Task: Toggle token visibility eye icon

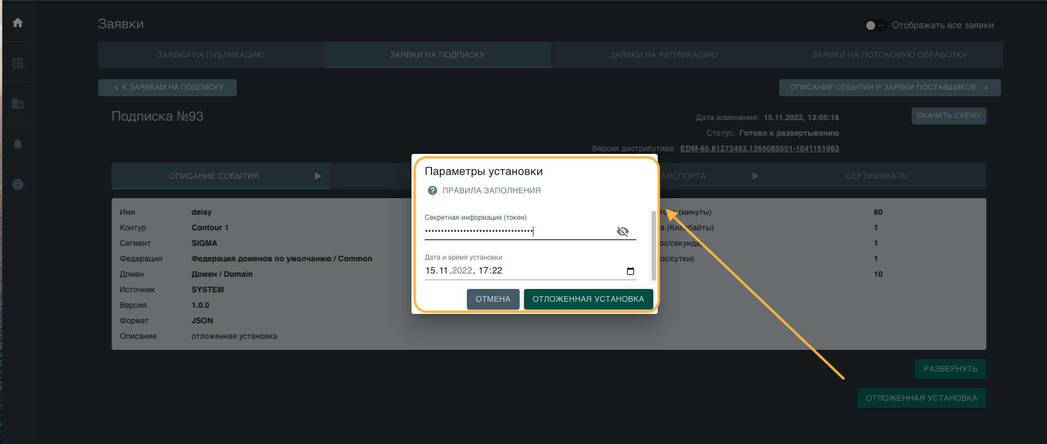Action: (623, 231)
